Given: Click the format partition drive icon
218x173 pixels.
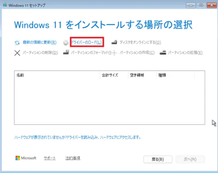Looking at the screenshot, I should pos(66,52).
